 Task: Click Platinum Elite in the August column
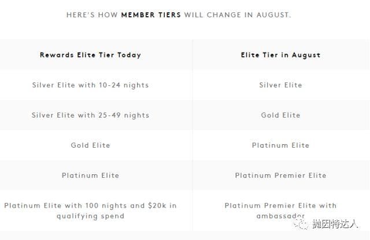click(x=280, y=145)
